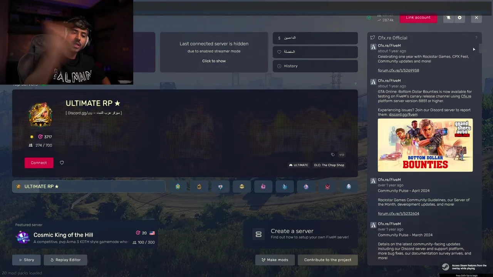Click the pink burst icon beside 3717
Screen dimensions: 493x277
(40, 137)
